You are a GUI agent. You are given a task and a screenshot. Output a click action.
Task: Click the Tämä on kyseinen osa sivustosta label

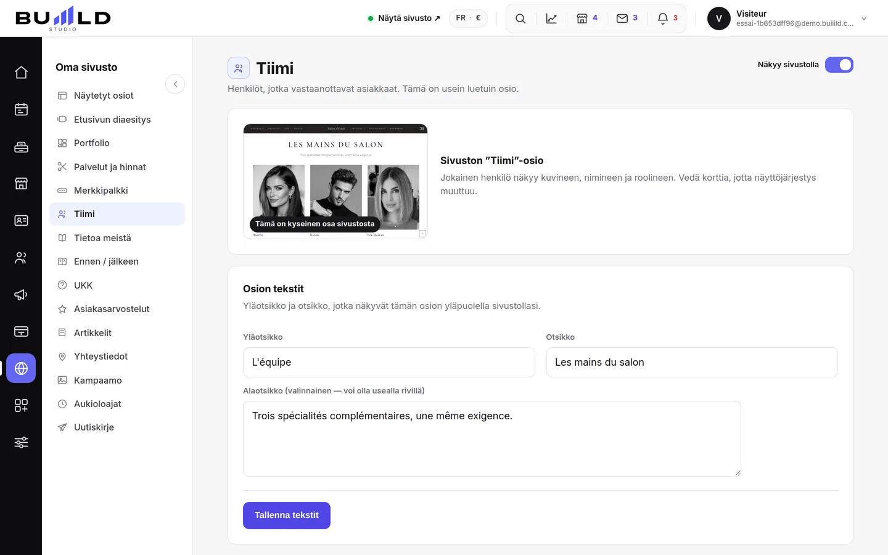(x=314, y=224)
